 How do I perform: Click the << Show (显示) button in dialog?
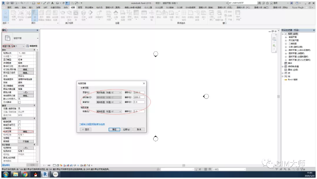coord(86,129)
